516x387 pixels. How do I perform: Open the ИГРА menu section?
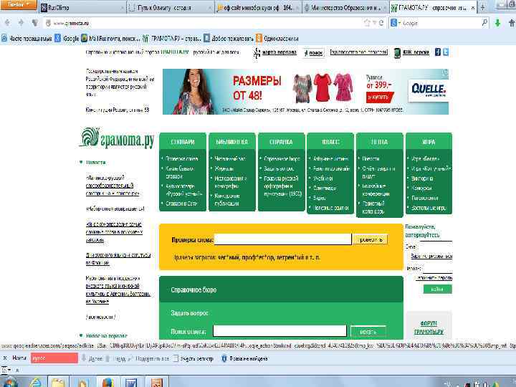tap(429, 142)
